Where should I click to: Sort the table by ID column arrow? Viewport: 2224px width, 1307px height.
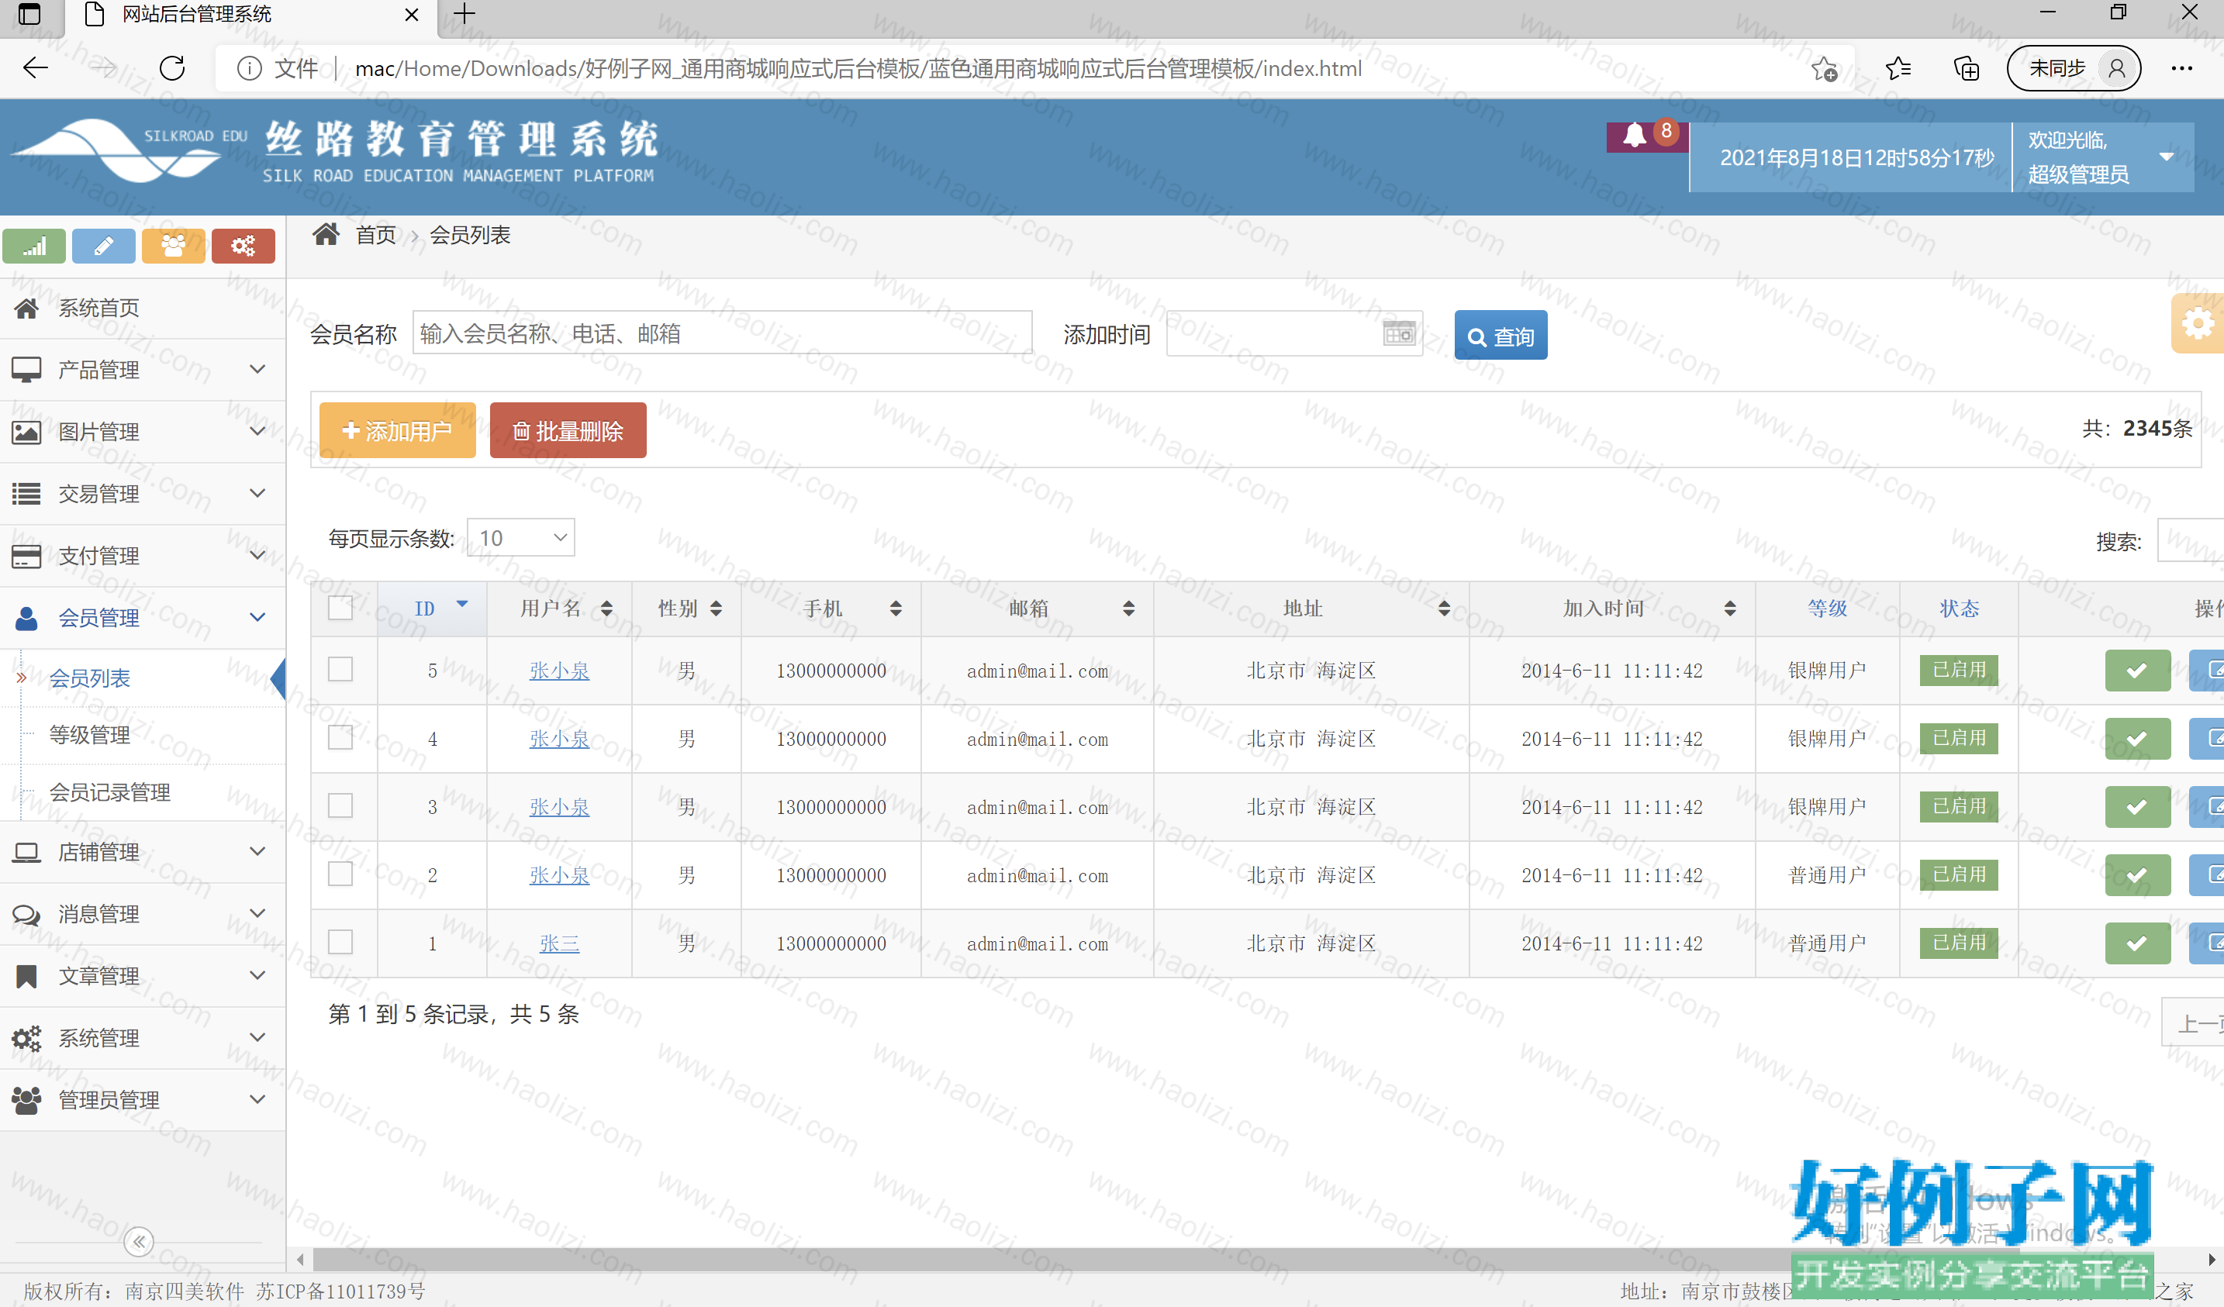click(461, 605)
